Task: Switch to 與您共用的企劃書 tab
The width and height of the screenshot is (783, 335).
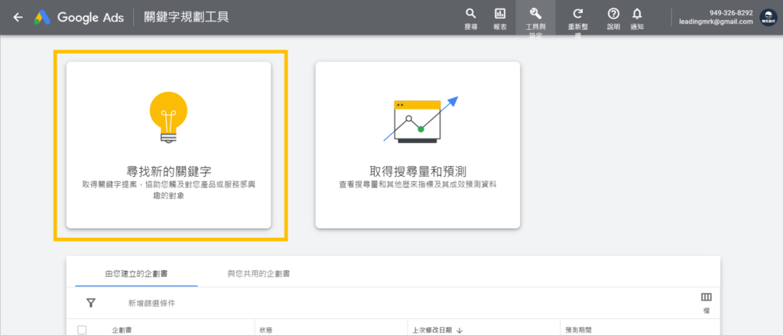Action: (259, 274)
